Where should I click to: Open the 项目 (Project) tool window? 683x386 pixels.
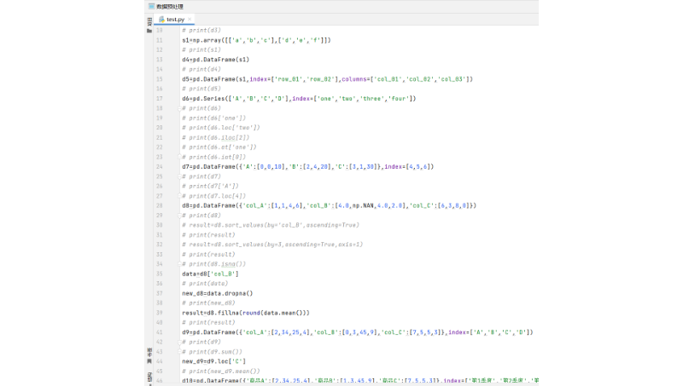click(149, 20)
